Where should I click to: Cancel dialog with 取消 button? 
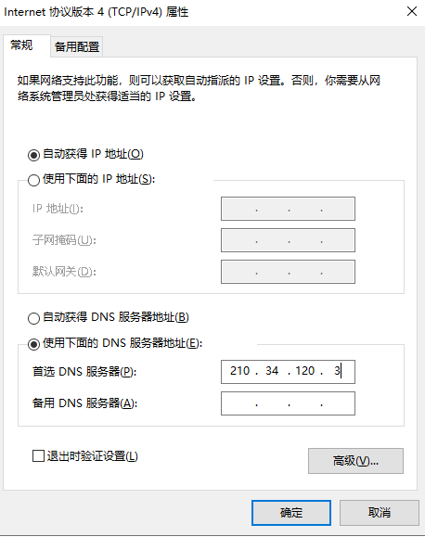point(380,513)
